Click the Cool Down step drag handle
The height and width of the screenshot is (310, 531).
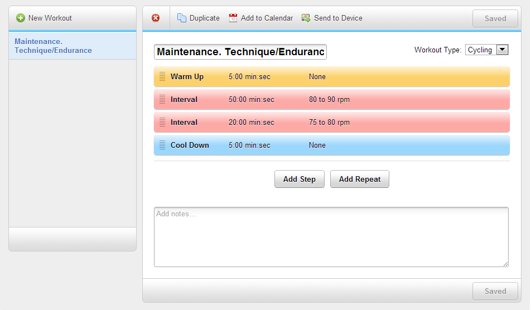162,146
